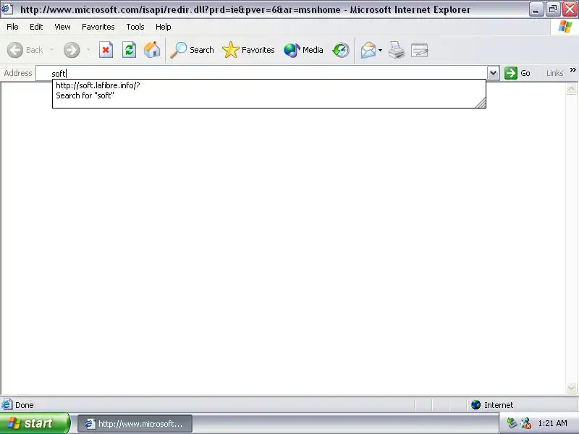Go to the Home page icon
Screen dimensions: 579x434
[152, 50]
